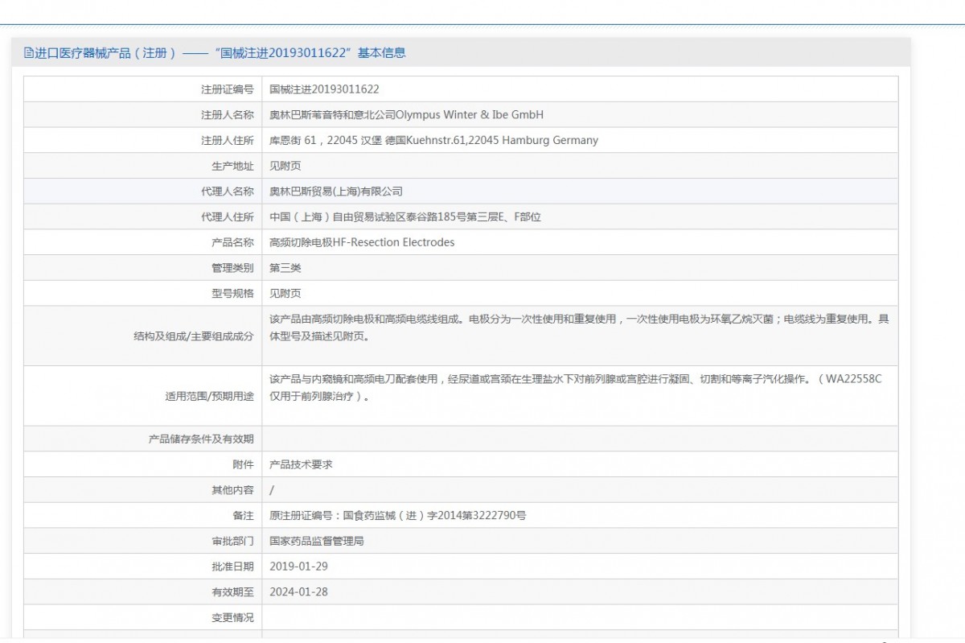Select the 产品储存条件及有效期 label
This screenshot has width=965, height=643.
pos(201,439)
